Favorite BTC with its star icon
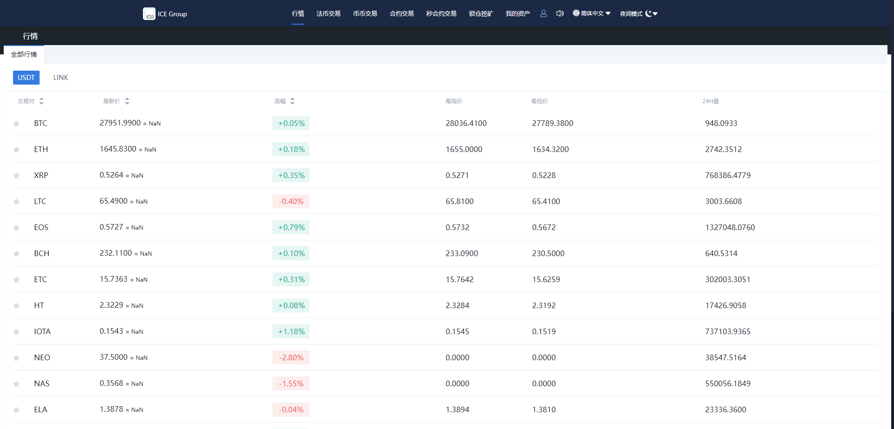894x429 pixels. (x=16, y=124)
